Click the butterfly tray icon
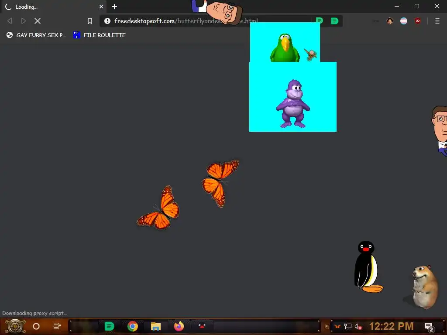 337,326
